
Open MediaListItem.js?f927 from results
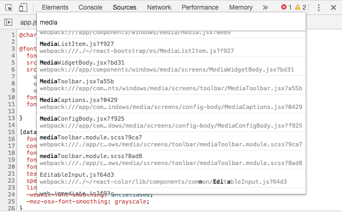[171, 48]
